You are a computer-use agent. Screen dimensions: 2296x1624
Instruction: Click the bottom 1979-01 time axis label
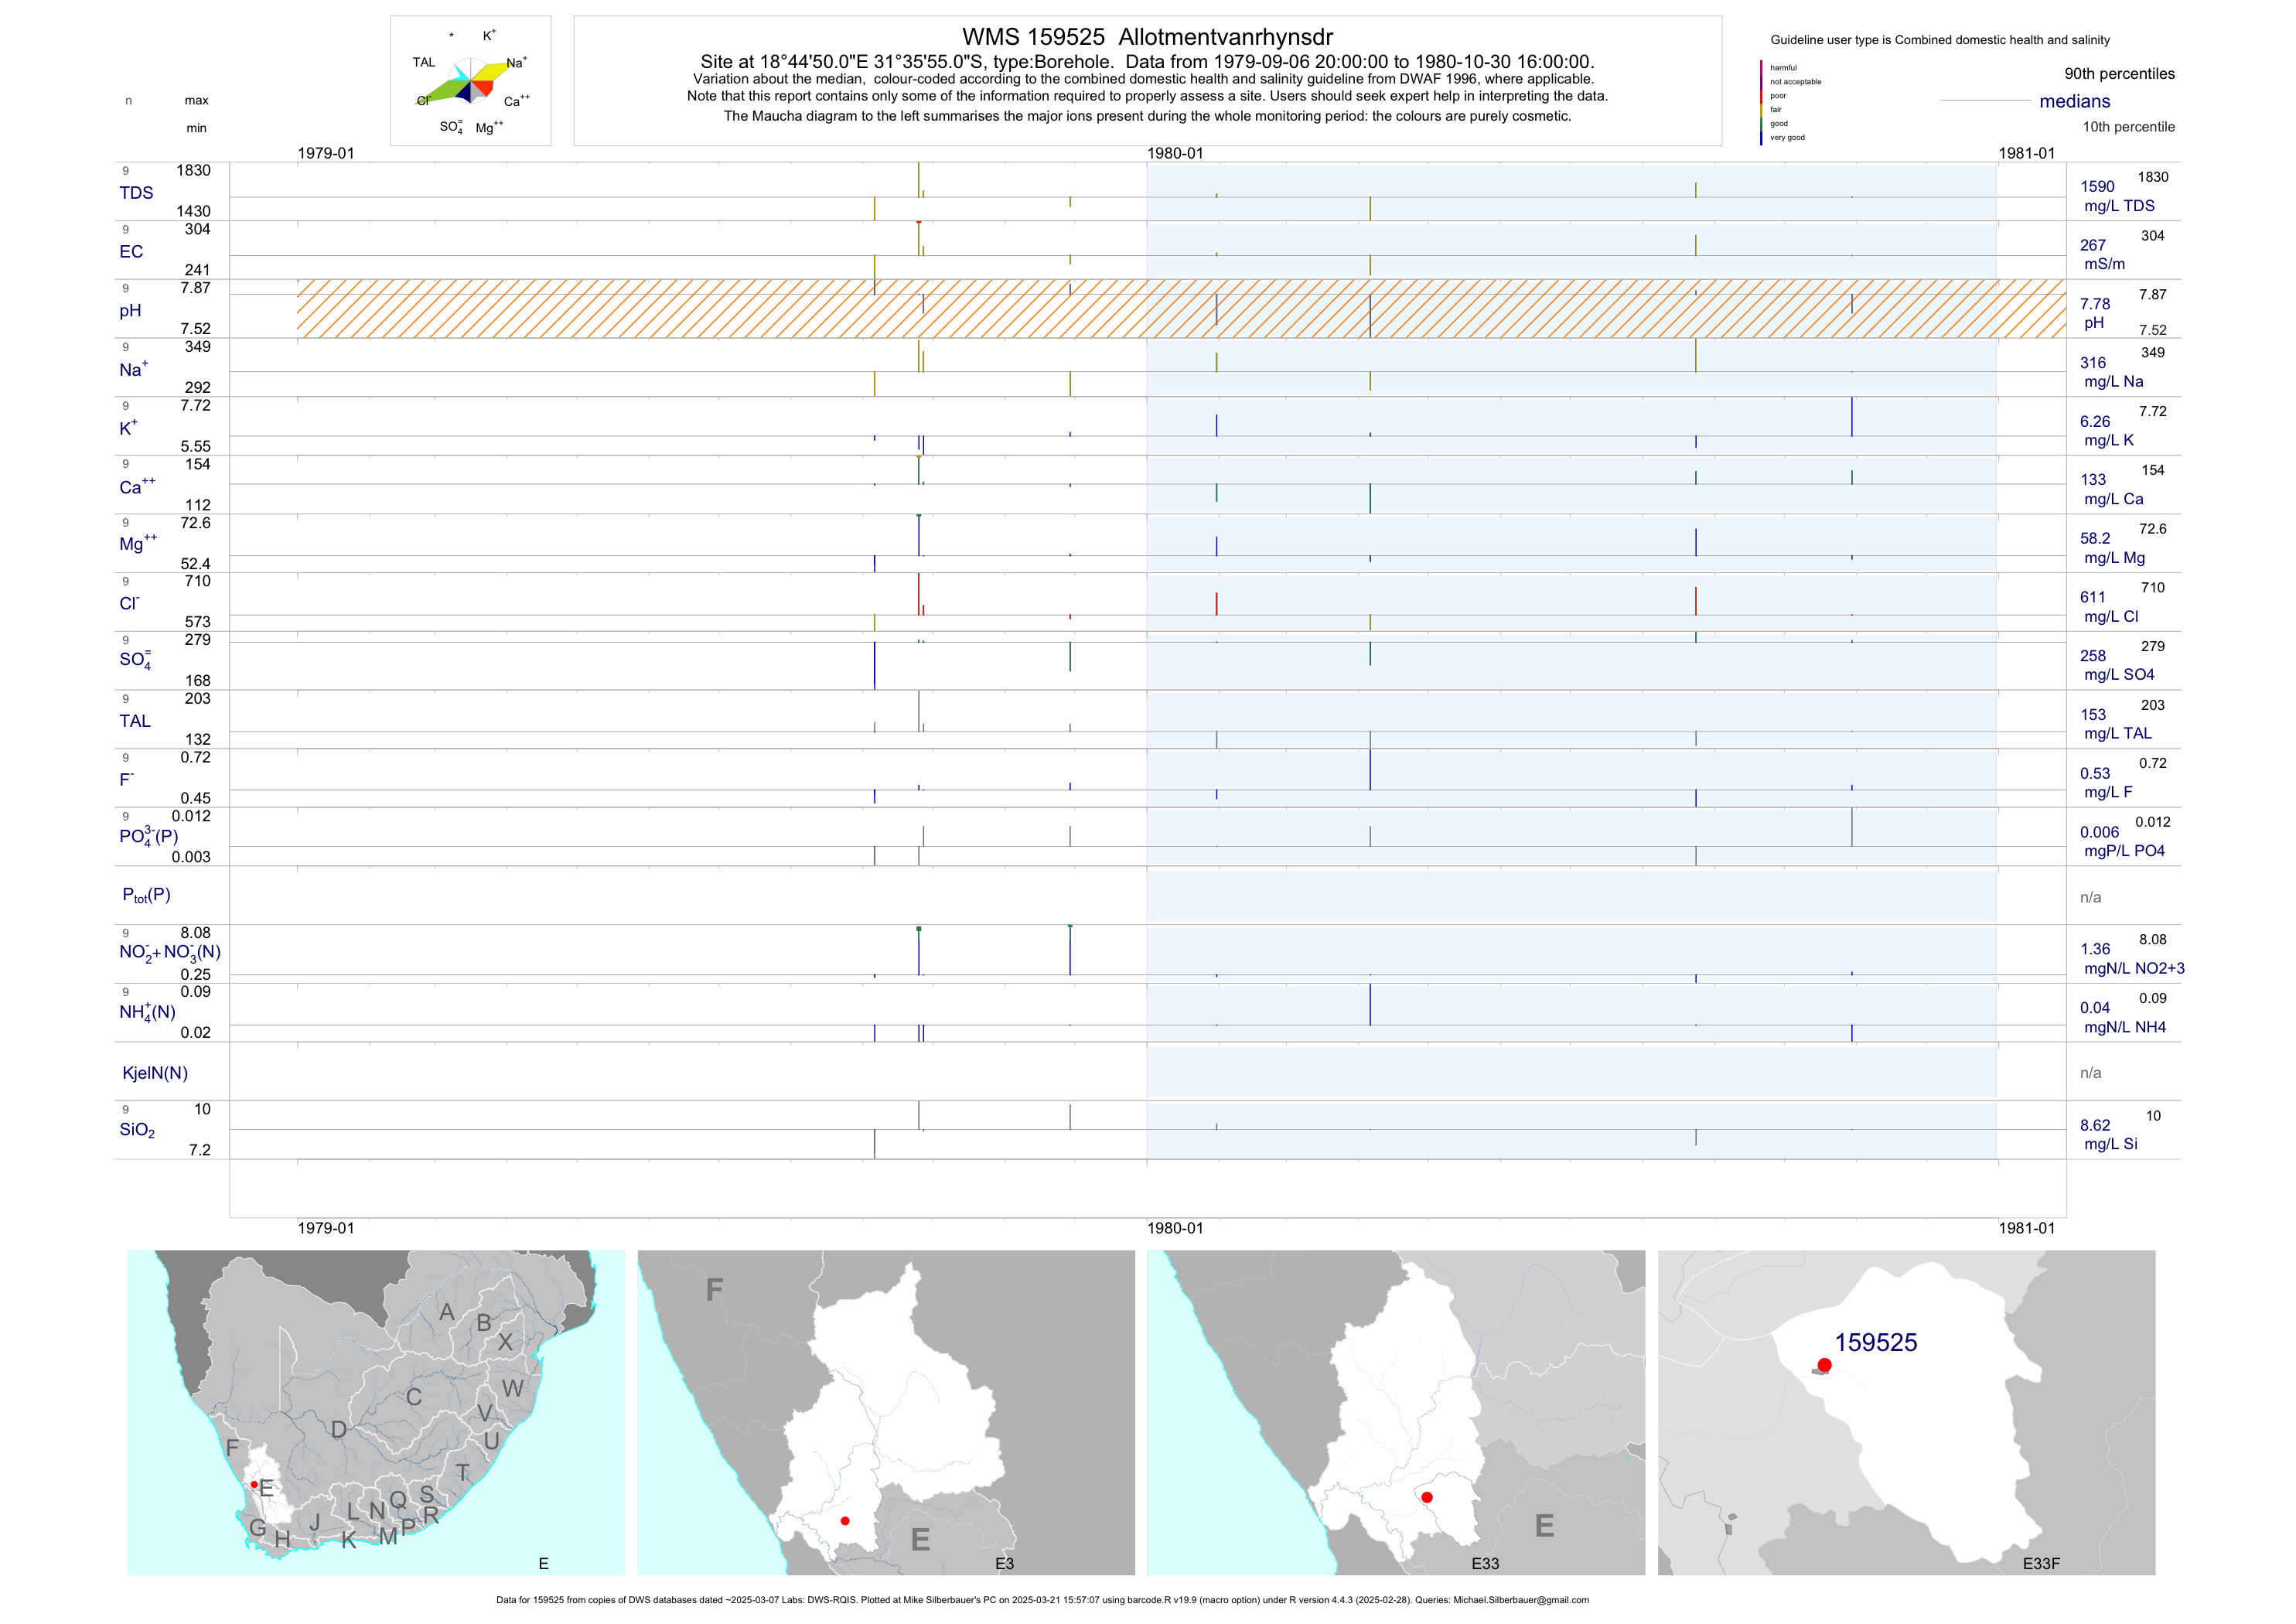(326, 1228)
